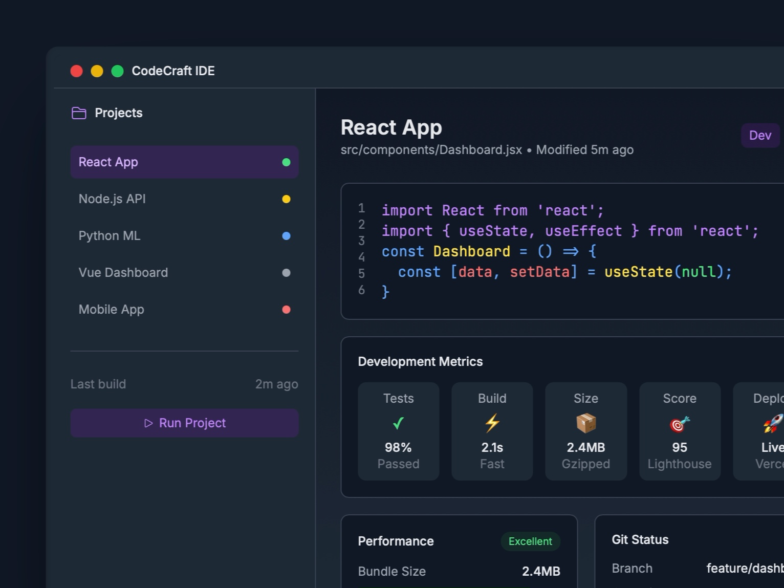784x588 pixels.
Task: Open the Dev environment badge
Action: pyautogui.click(x=760, y=135)
